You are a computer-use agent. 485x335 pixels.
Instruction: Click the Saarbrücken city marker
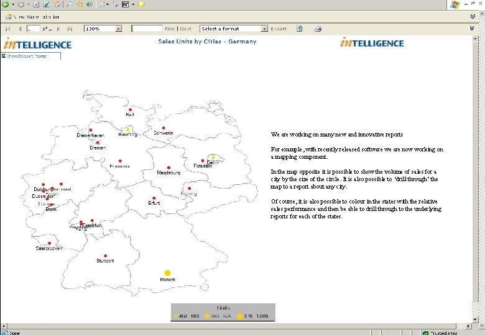(x=49, y=243)
